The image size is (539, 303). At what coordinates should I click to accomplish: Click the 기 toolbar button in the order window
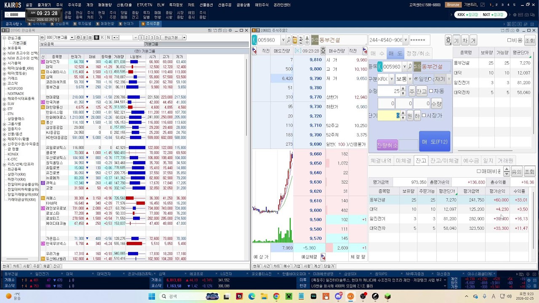(x=456, y=40)
